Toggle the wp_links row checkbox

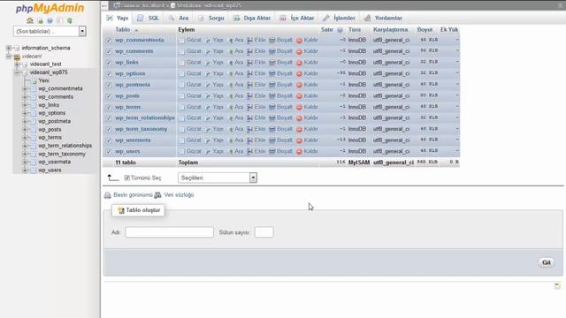109,63
